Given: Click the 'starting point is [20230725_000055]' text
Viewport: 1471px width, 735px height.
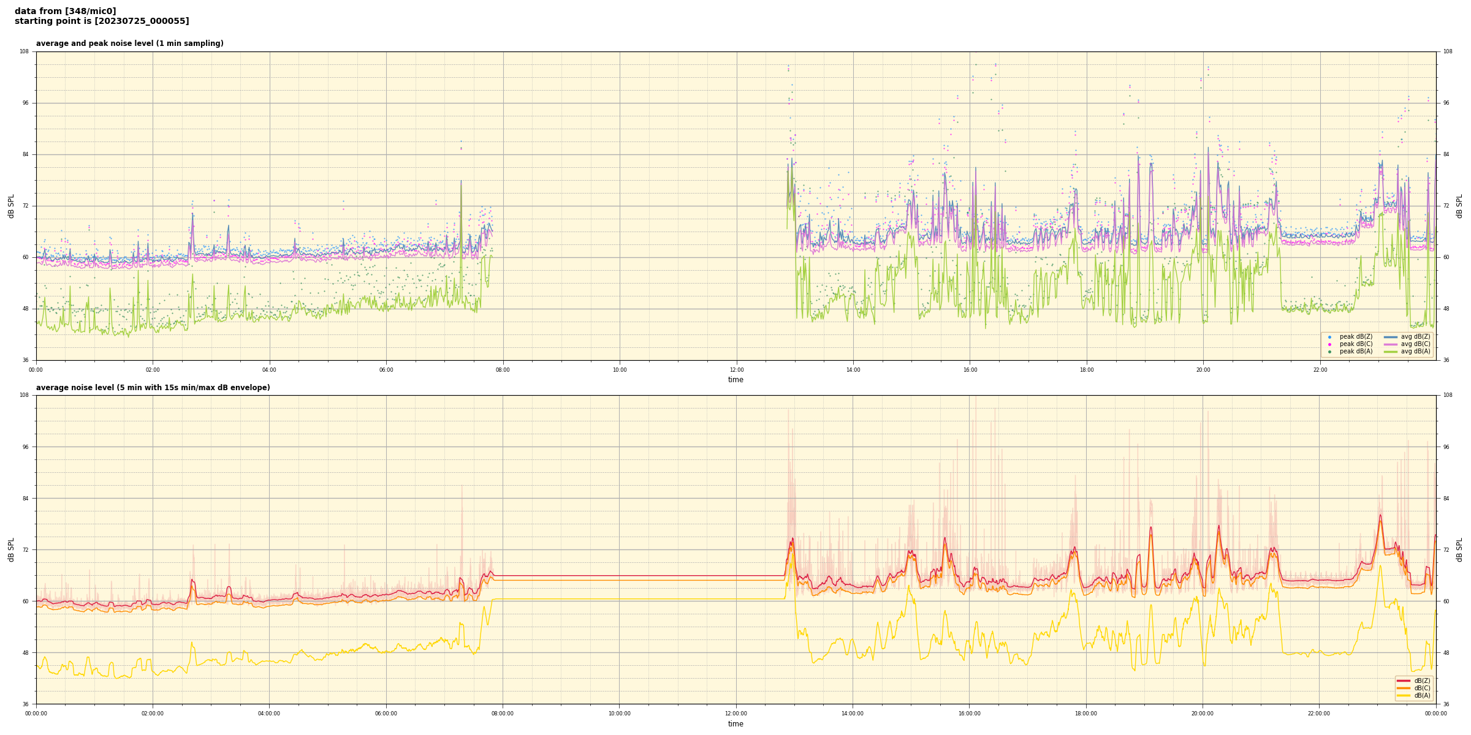Looking at the screenshot, I should point(102,21).
